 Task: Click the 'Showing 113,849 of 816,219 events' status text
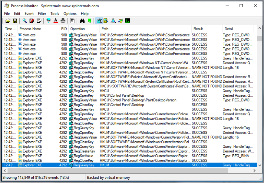click(x=36, y=178)
